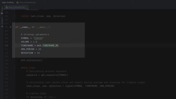Click the "EURUSD" string value
176x99 pixels.
[38, 38]
